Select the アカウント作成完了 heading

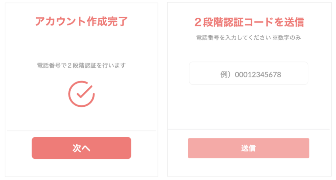pyautogui.click(x=81, y=21)
